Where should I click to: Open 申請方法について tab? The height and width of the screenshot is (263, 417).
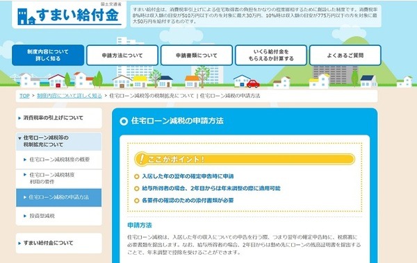pos(122,56)
